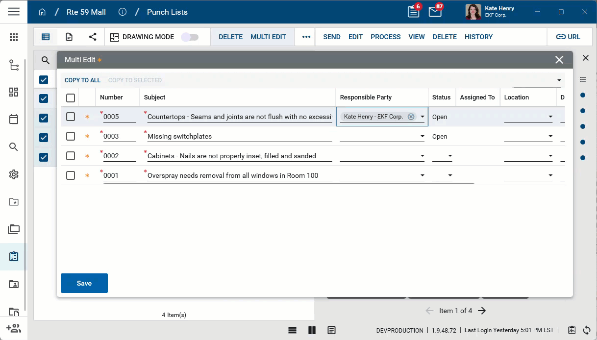Open the Status dropdown for item 0002

click(x=449, y=156)
